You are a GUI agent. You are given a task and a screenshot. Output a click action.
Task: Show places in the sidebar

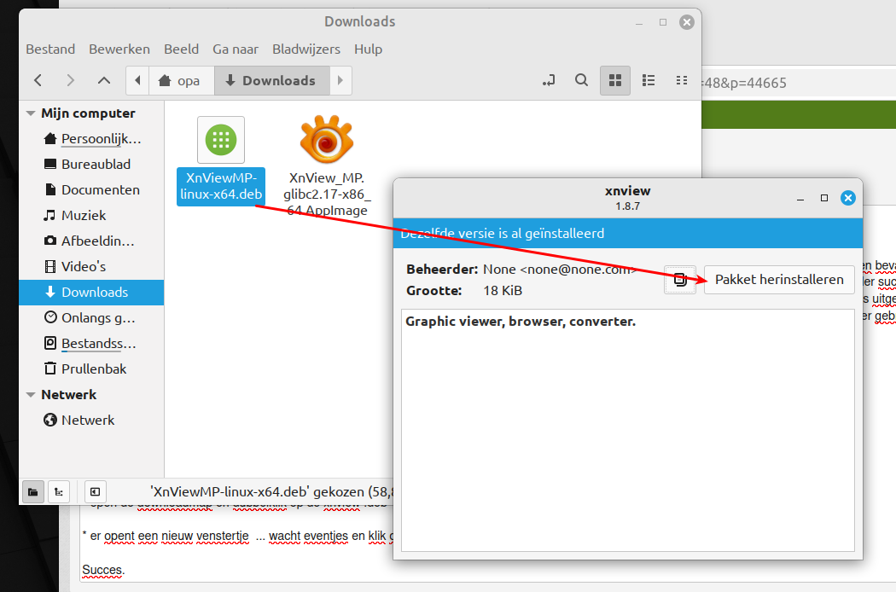coord(33,492)
